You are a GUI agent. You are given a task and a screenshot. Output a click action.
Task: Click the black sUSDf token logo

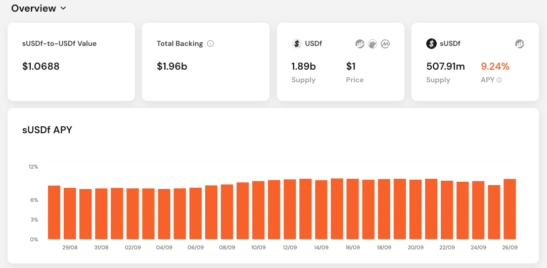tap(431, 44)
